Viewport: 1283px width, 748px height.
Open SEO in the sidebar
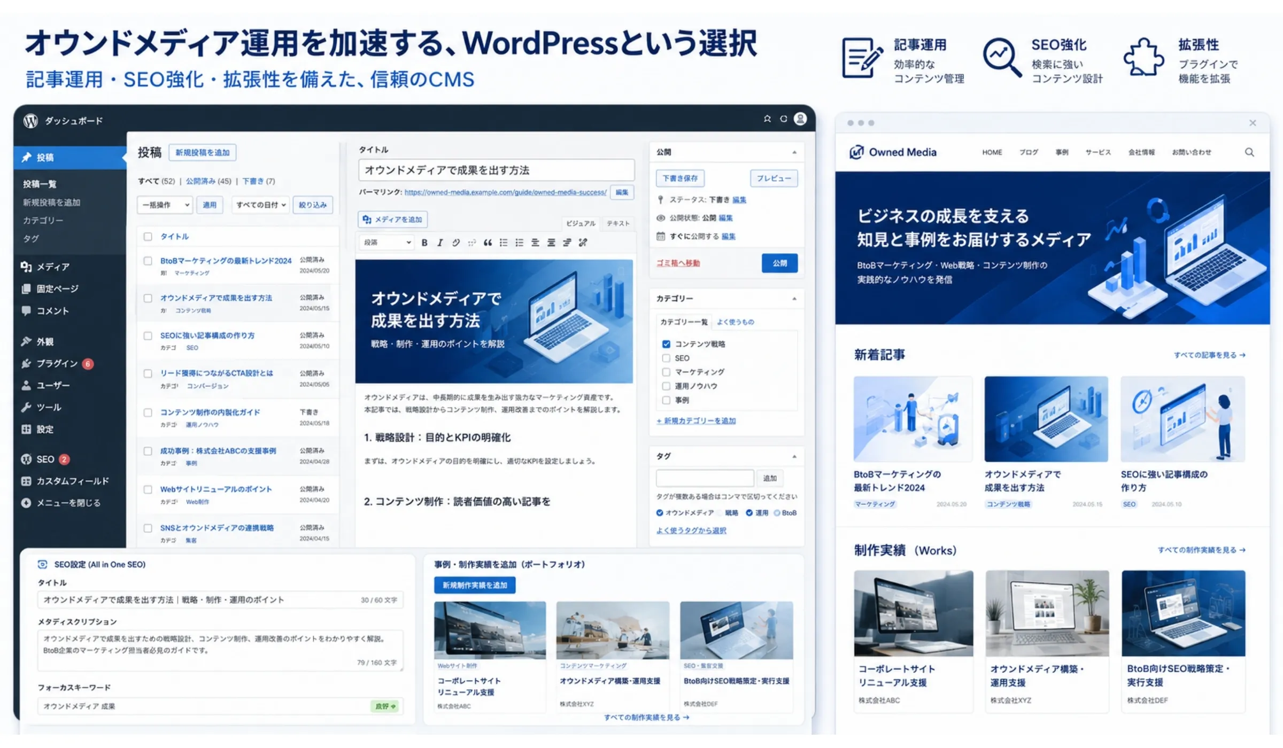click(x=45, y=459)
